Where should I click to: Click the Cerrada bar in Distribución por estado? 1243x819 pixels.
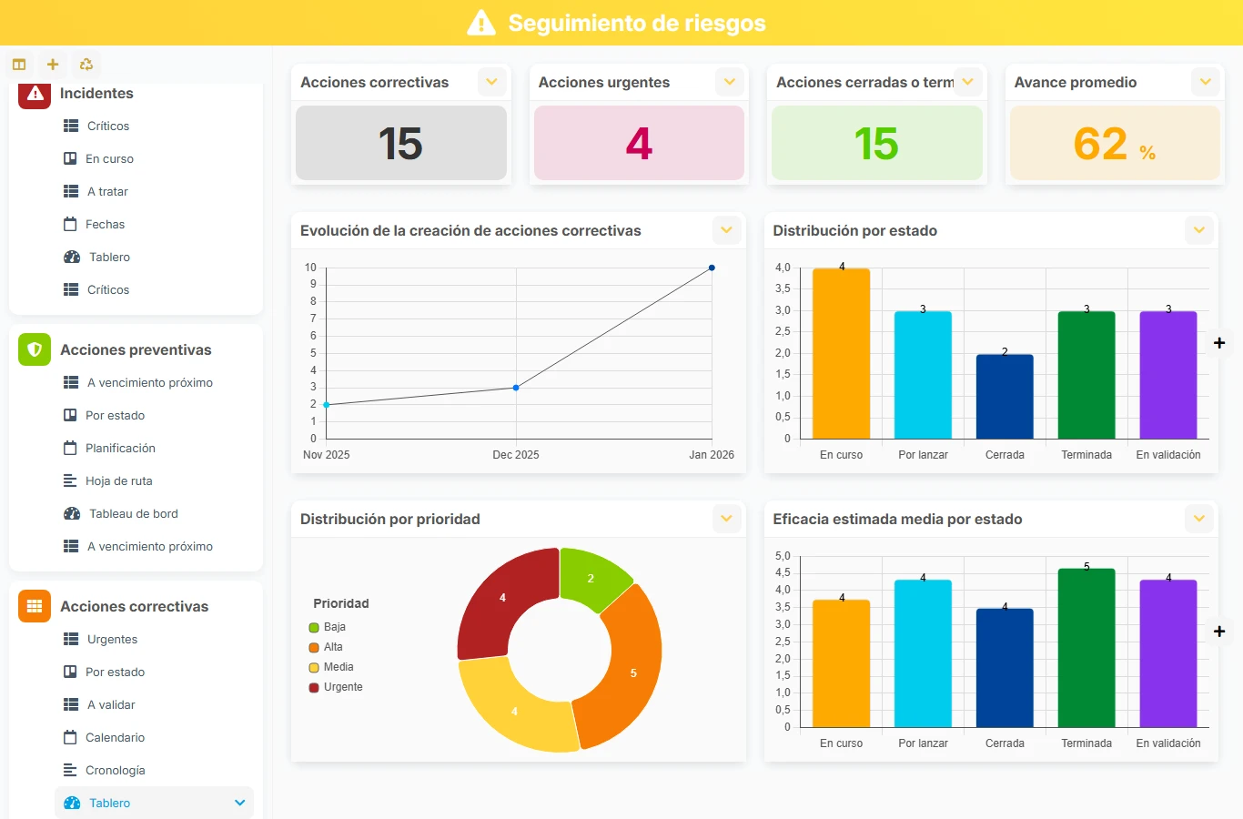[1005, 397]
